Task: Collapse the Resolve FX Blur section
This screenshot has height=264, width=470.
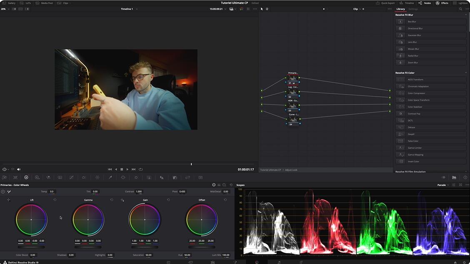Action: [466, 15]
